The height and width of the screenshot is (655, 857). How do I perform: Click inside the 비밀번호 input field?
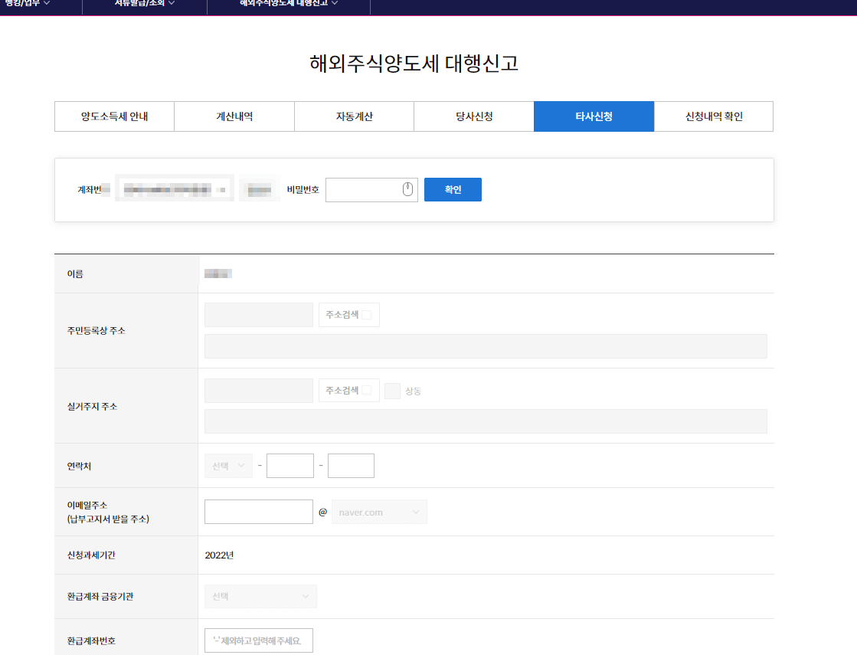coord(368,189)
